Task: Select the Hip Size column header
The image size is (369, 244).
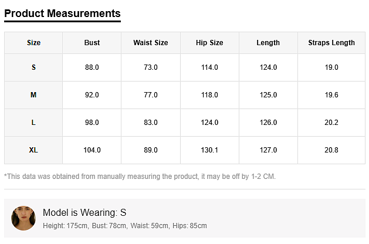Action: point(209,43)
